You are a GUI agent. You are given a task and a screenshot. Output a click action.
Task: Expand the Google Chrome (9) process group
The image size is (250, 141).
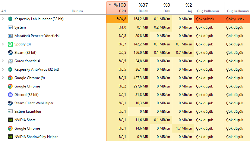(x=3, y=78)
